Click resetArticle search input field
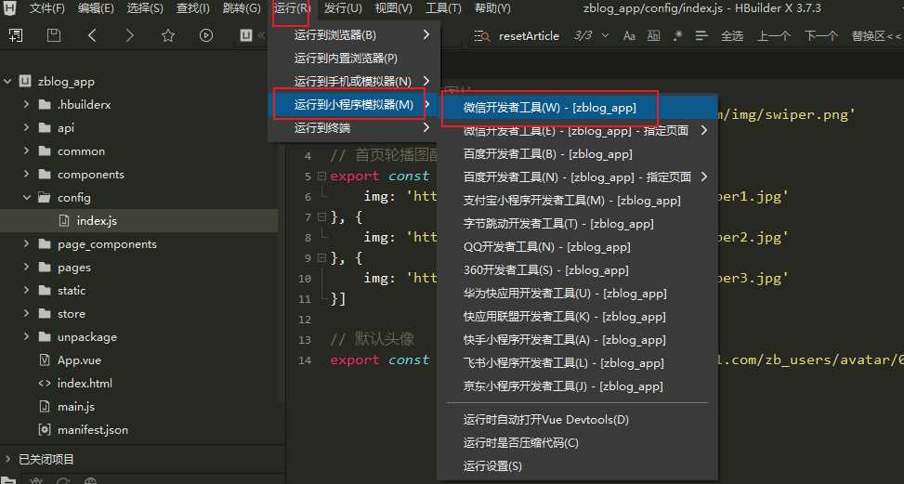904x484 pixels. coord(529,36)
